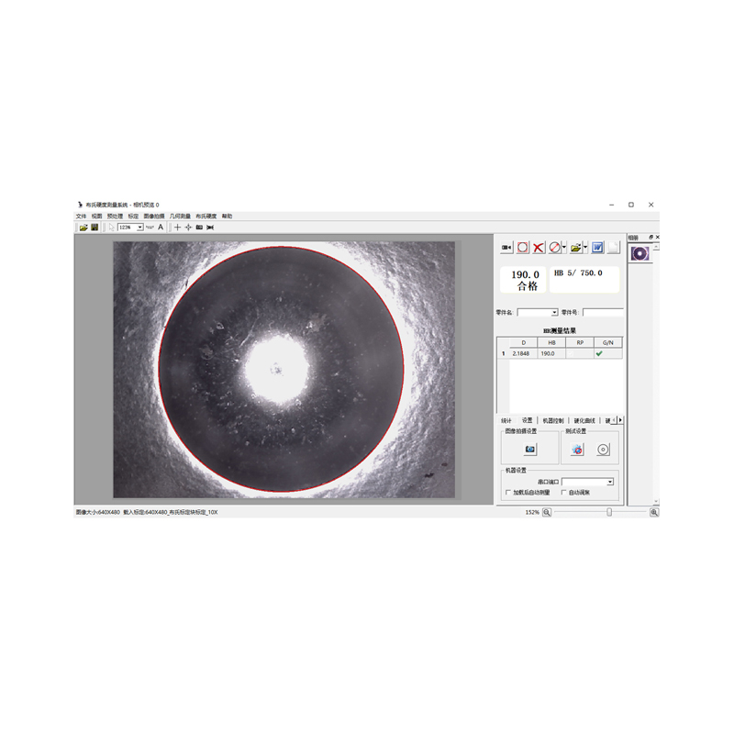Open the 布氏硬度 menu
The height and width of the screenshot is (734, 734).
tap(206, 217)
